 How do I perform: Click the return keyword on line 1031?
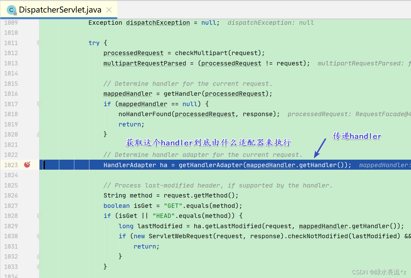pos(145,246)
